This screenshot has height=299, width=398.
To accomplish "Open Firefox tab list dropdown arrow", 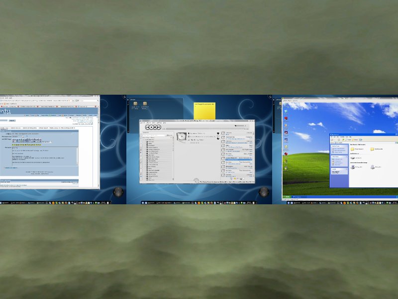I will tap(98, 107).
